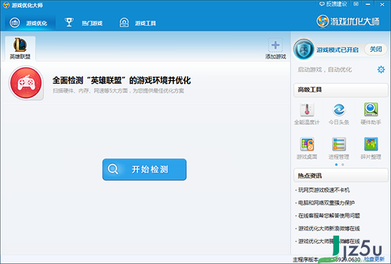
Task: Click the 启动游戏，自动优化 text
Action: tap(324, 70)
